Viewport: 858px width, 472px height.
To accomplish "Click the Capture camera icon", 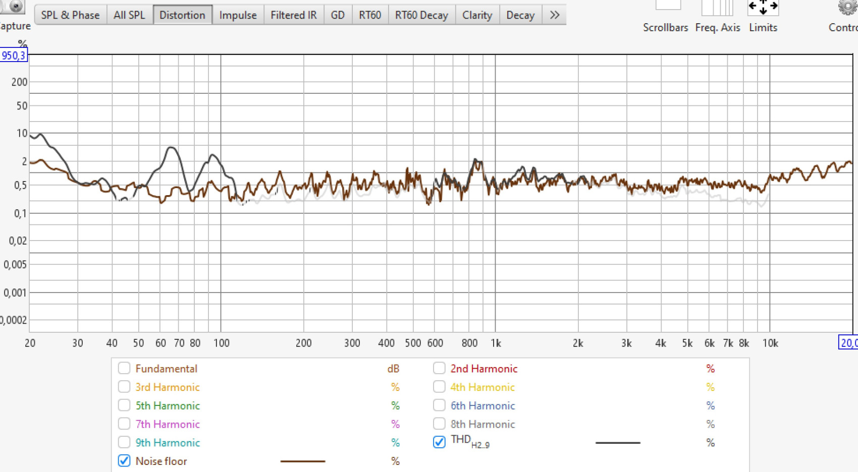I will coord(15,7).
